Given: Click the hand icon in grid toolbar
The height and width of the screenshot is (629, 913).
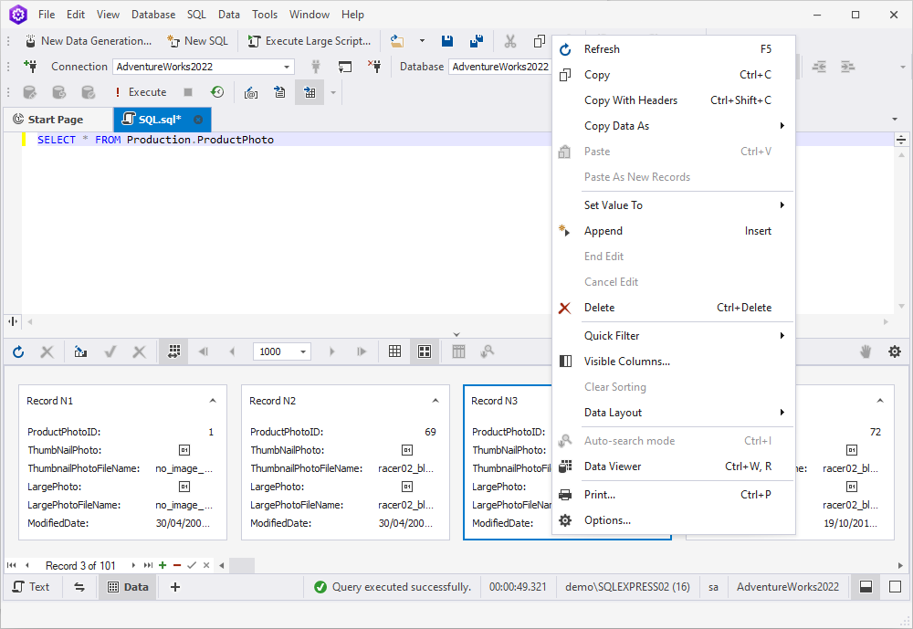Looking at the screenshot, I should coord(866,351).
